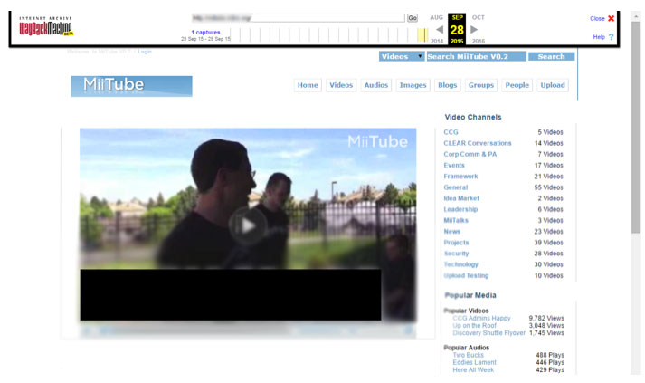The height and width of the screenshot is (383, 645).
Task: Open the Idea Market channel
Action: (x=461, y=198)
